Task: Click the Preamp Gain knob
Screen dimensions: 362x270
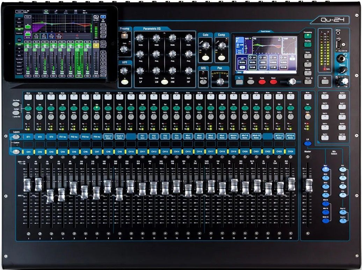Action: tap(124, 49)
